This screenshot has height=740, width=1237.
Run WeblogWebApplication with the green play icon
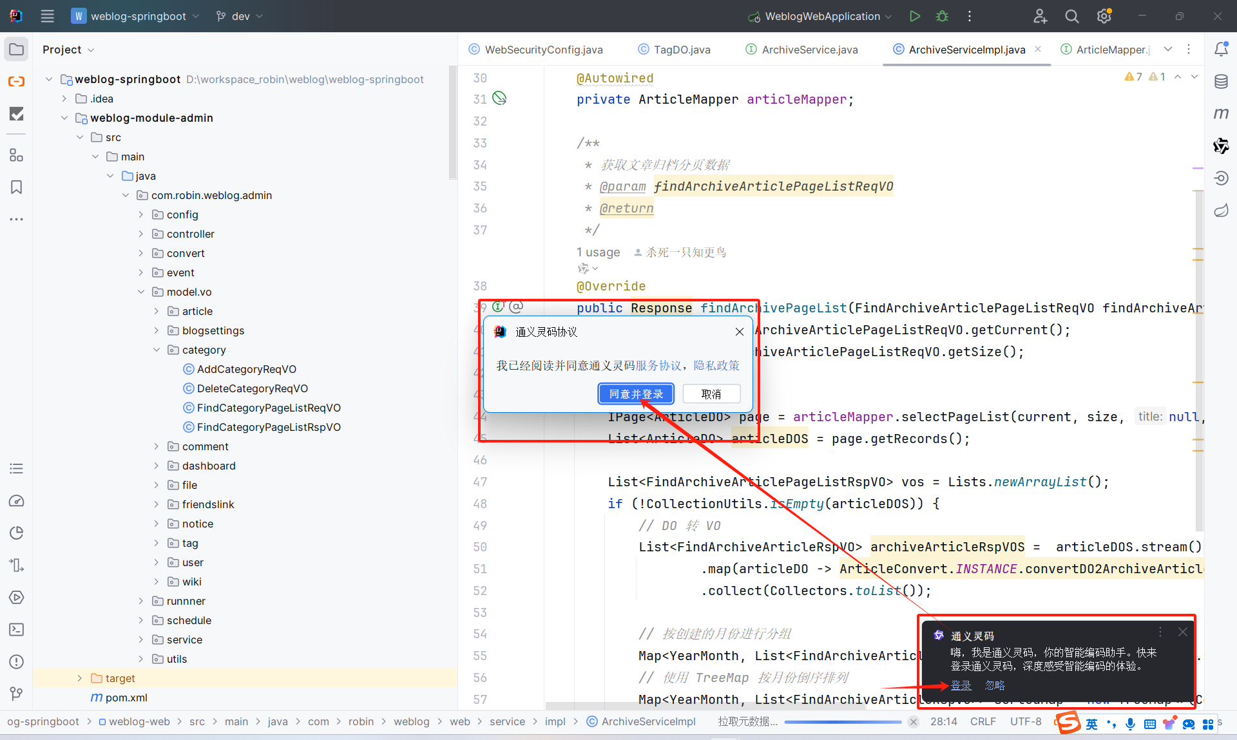click(x=914, y=16)
